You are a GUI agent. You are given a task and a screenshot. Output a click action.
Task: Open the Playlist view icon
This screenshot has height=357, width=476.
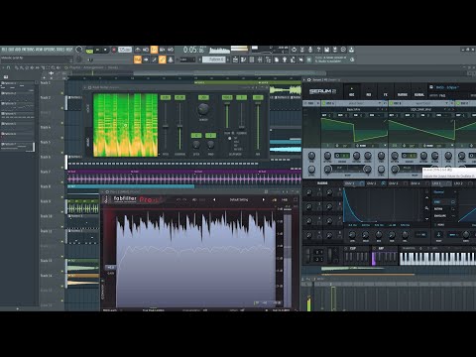[235, 59]
